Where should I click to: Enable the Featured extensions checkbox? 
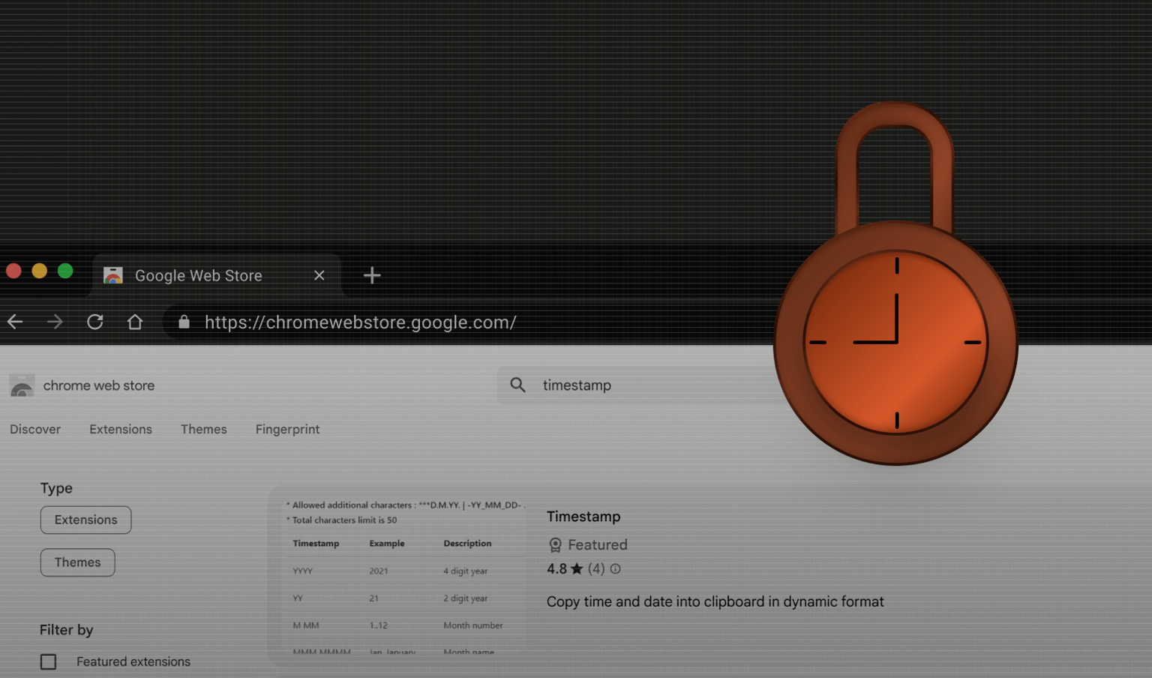[48, 661]
